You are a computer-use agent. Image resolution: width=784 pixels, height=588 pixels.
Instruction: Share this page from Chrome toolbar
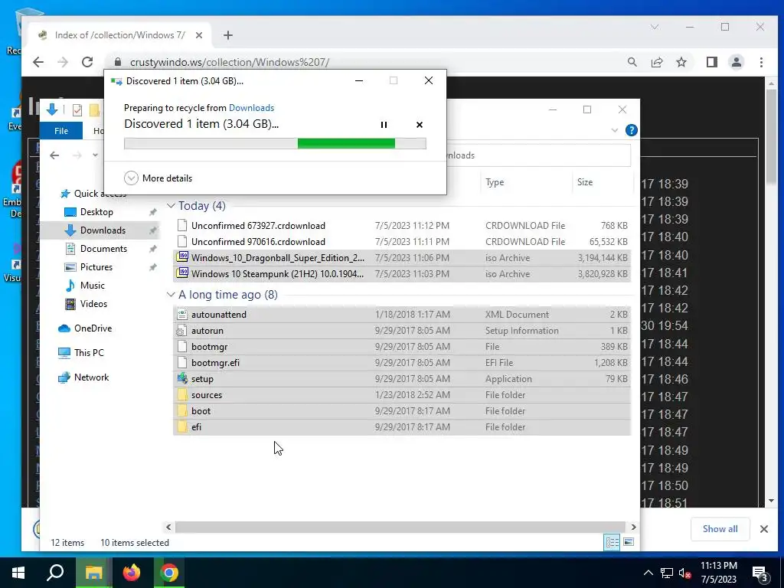pyautogui.click(x=656, y=62)
